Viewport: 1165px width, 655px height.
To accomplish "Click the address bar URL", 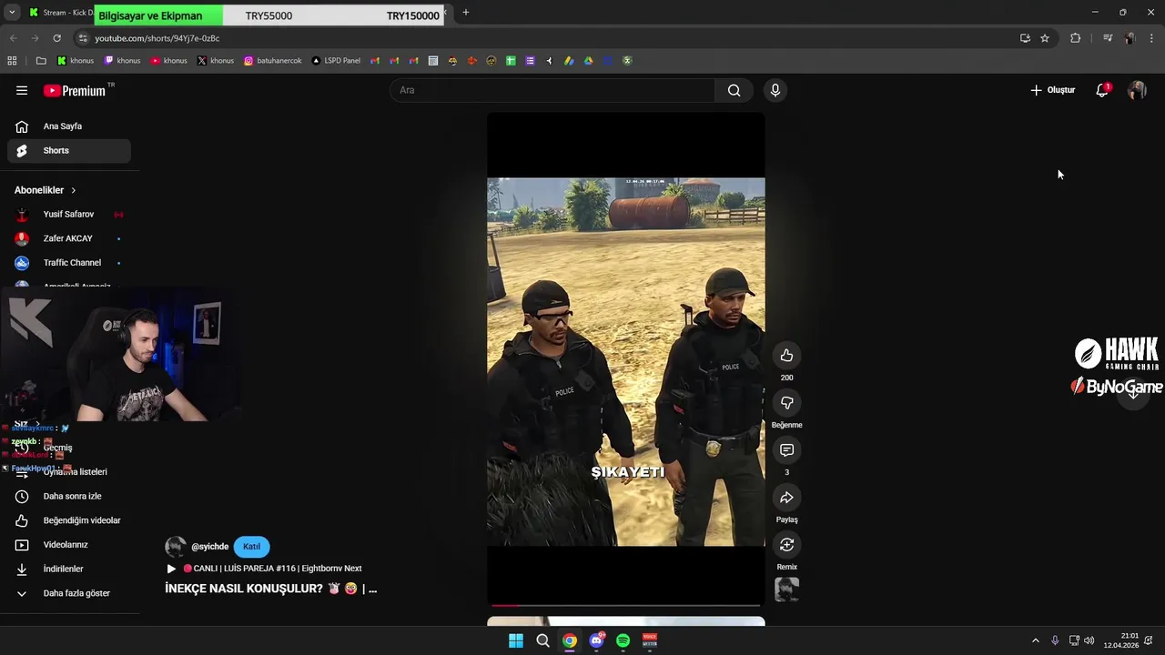I will coord(157,38).
